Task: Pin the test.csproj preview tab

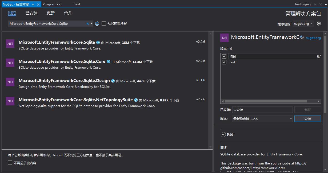Action: (315, 4)
